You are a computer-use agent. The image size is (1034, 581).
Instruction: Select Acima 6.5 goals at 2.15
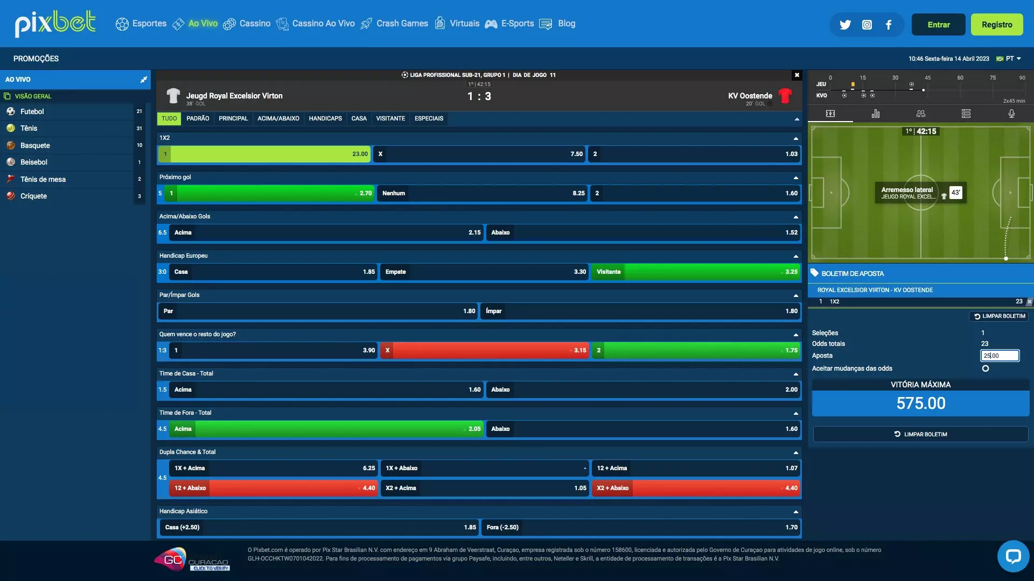pyautogui.click(x=326, y=232)
